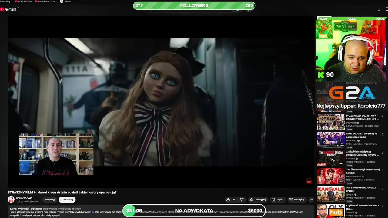Open the FAME BOOSTER 2 Casting thumbnail
This screenshot has height=218, width=388.
click(x=331, y=140)
